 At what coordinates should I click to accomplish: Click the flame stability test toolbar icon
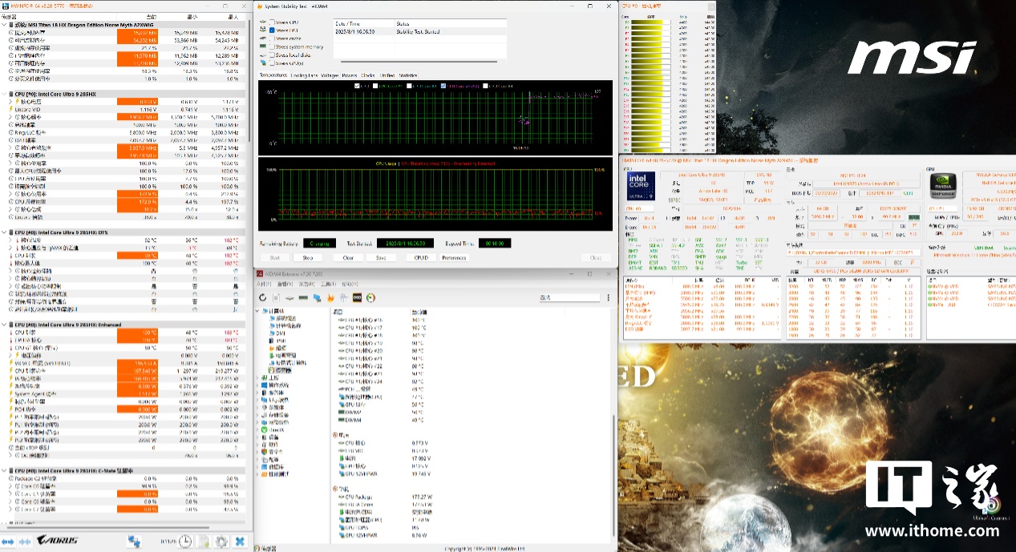pos(330,298)
